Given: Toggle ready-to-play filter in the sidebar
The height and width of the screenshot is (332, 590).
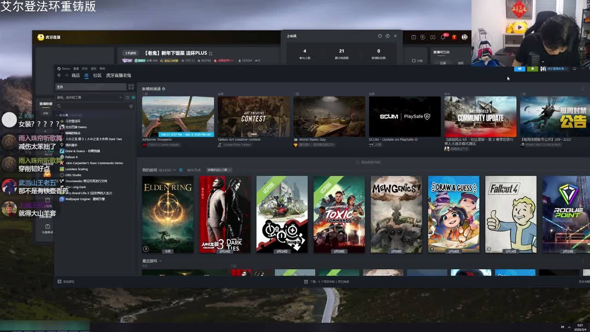Looking at the screenshot, I should pos(134,97).
